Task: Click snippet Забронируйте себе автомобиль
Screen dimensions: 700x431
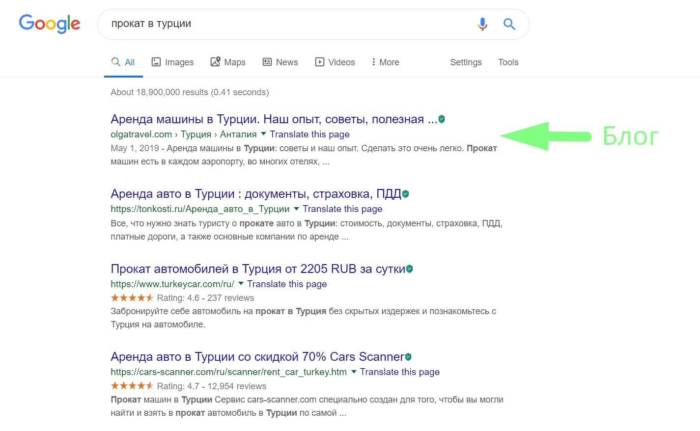Action: tap(304, 318)
